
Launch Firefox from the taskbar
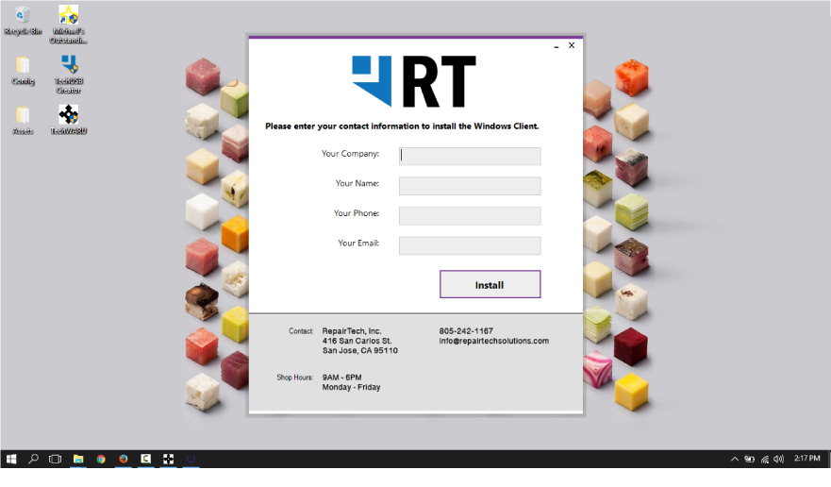coord(124,459)
